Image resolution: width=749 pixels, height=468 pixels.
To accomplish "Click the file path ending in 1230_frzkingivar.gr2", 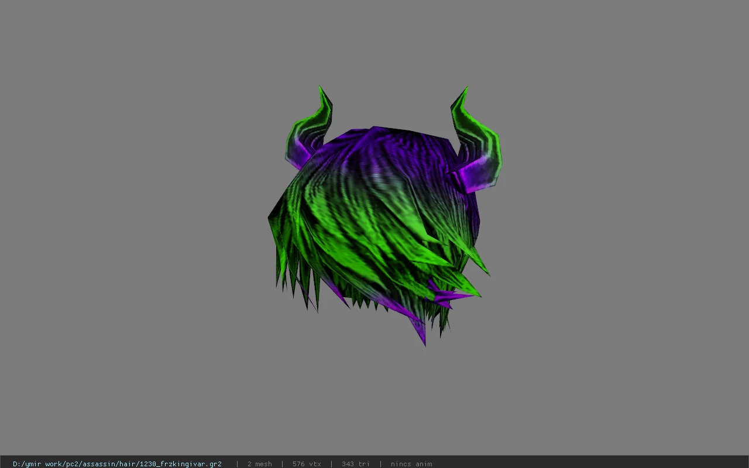I will click(117, 464).
